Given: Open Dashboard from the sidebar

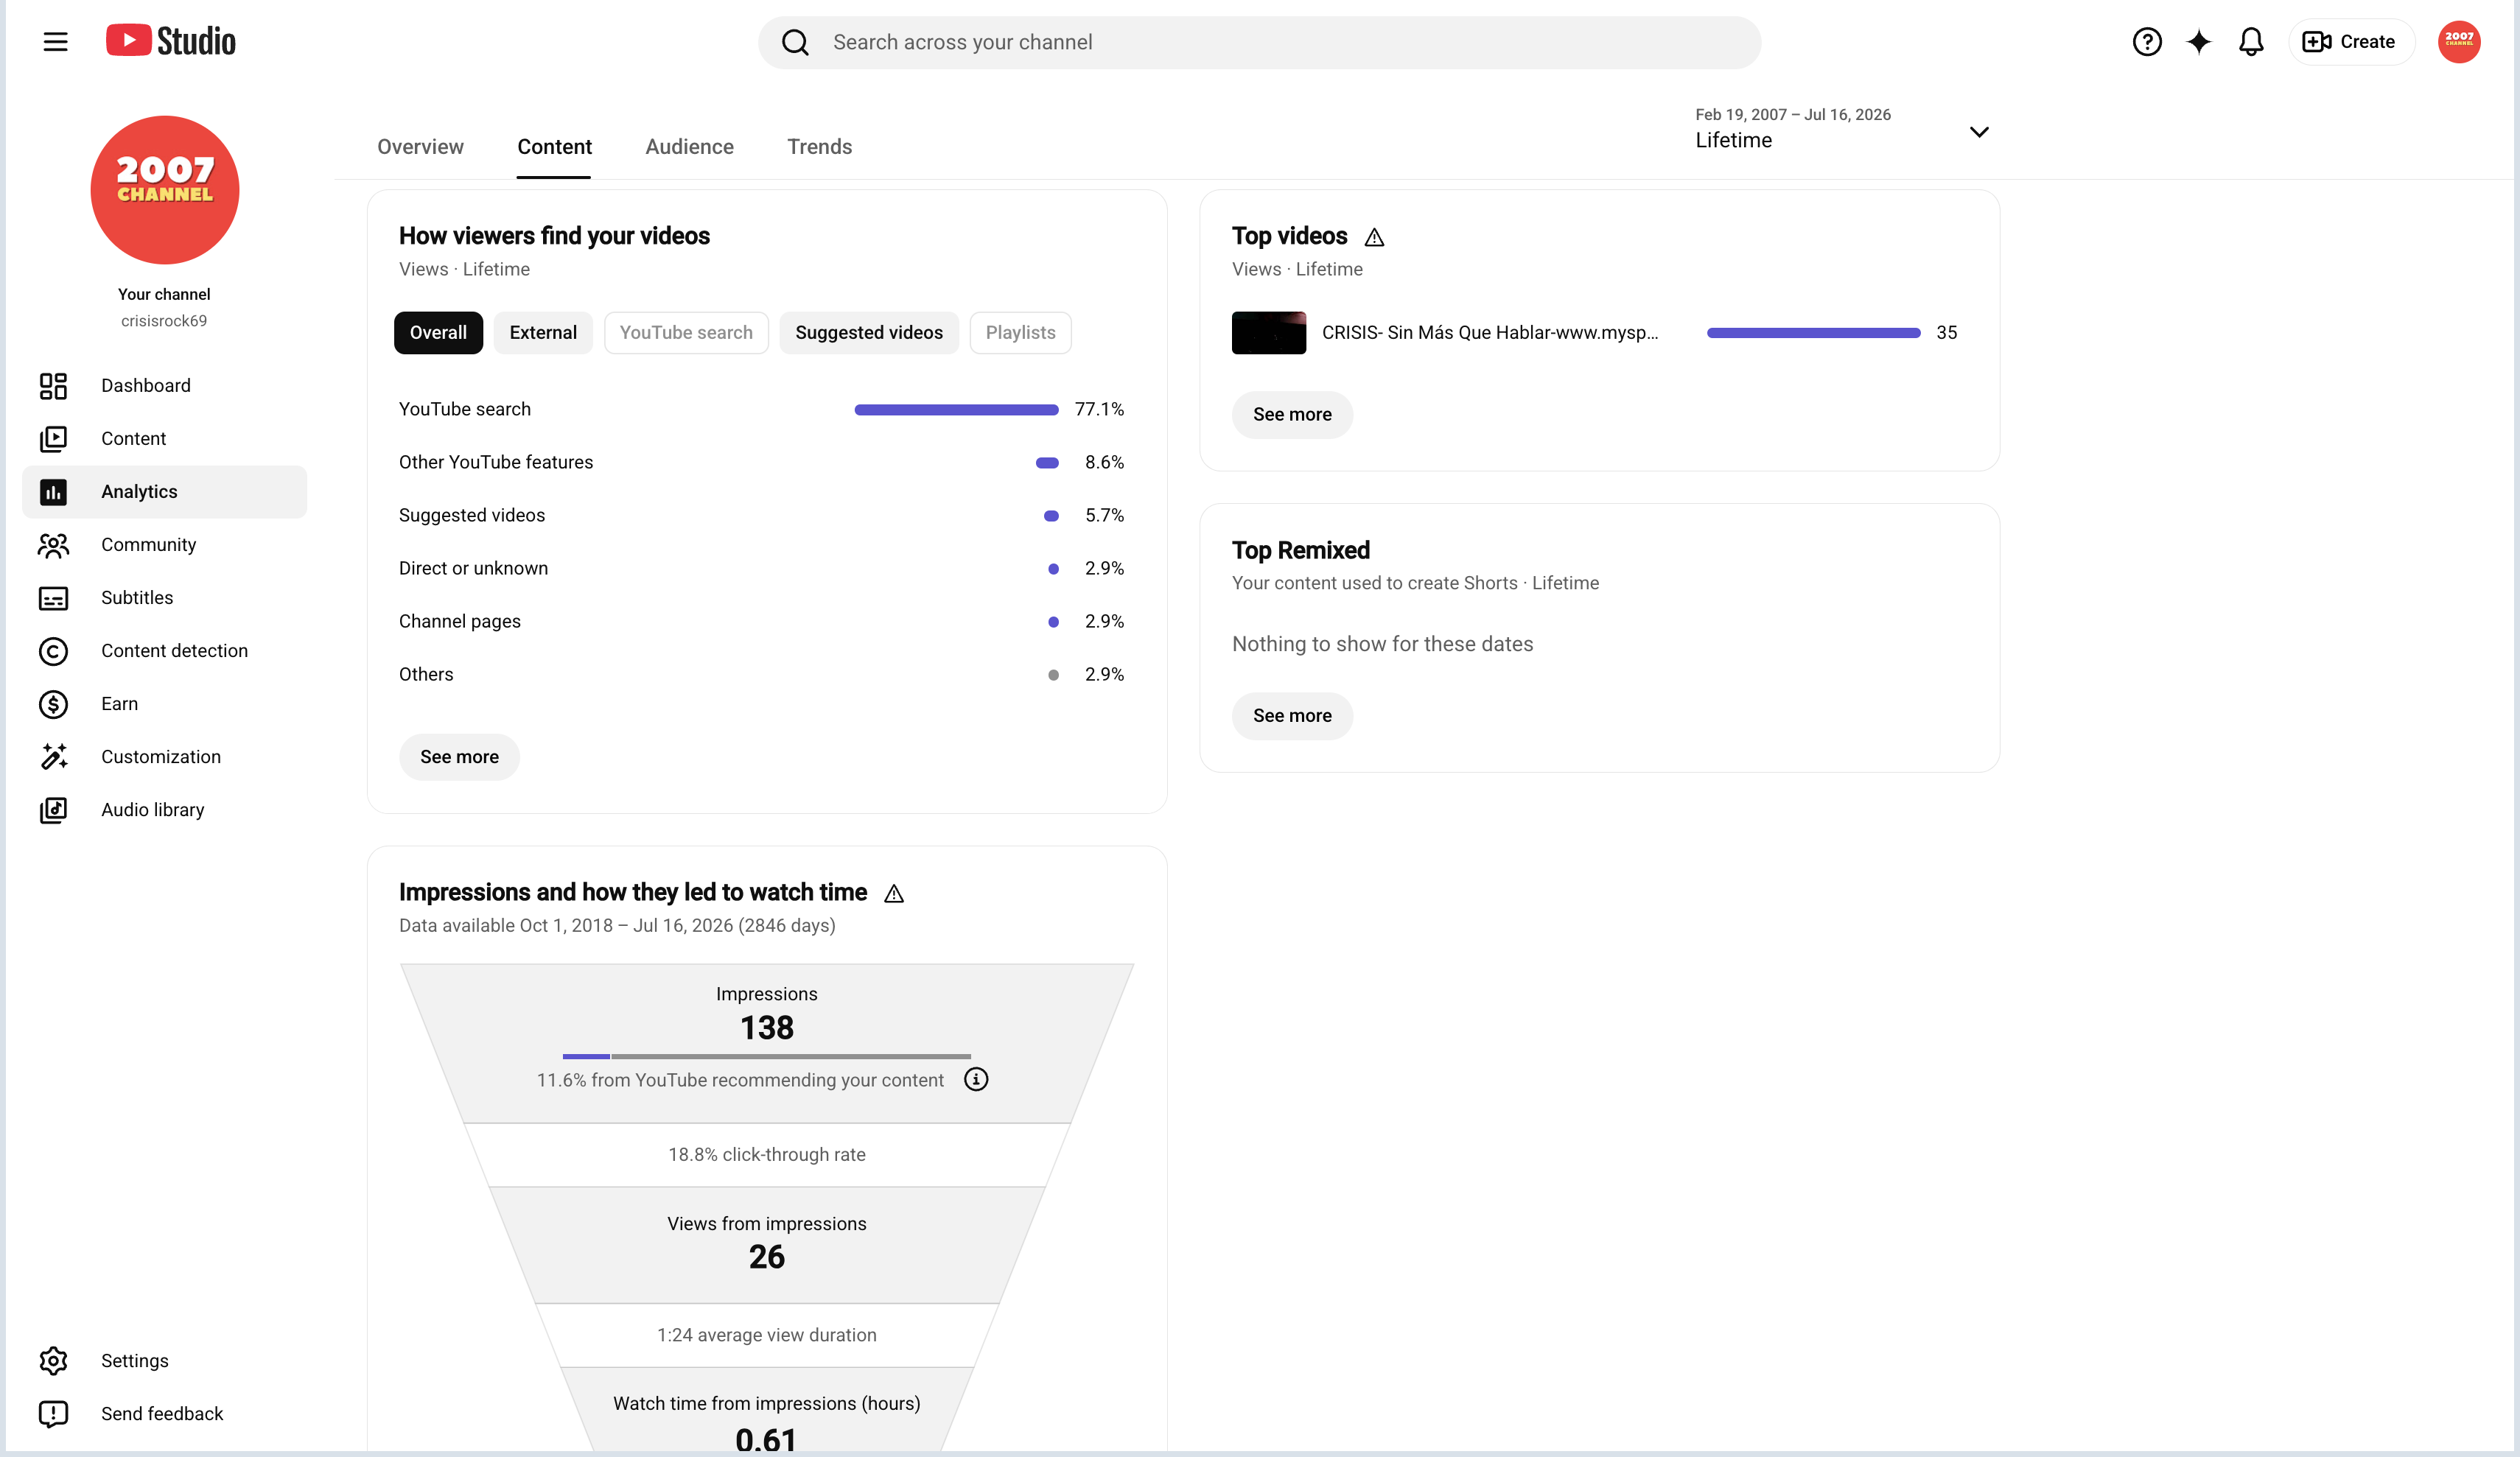Looking at the screenshot, I should 165,386.
